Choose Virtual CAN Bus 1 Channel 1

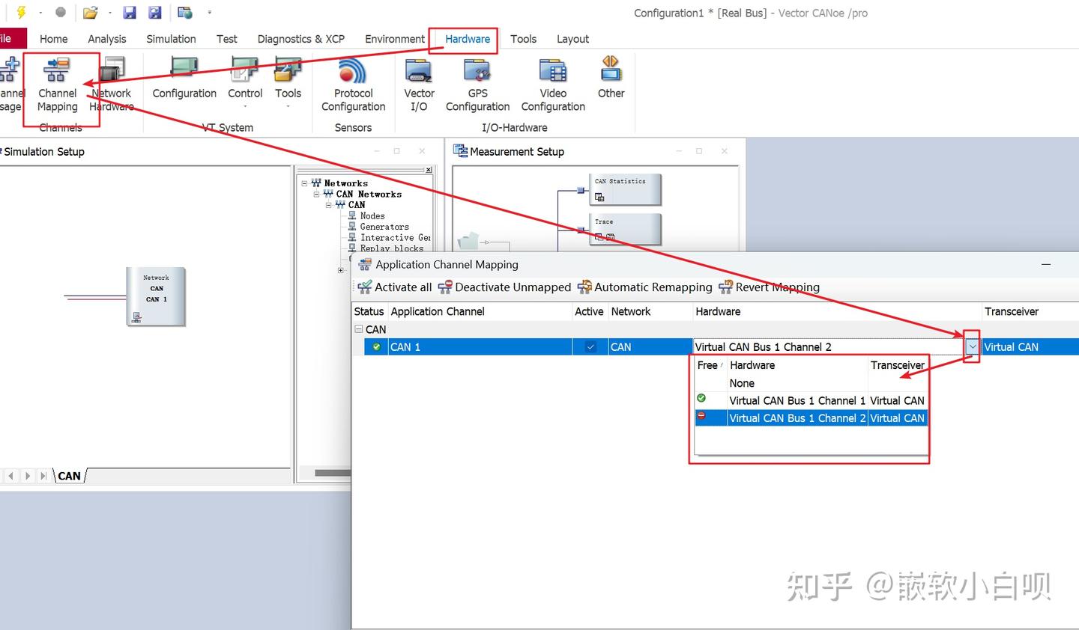pos(811,401)
